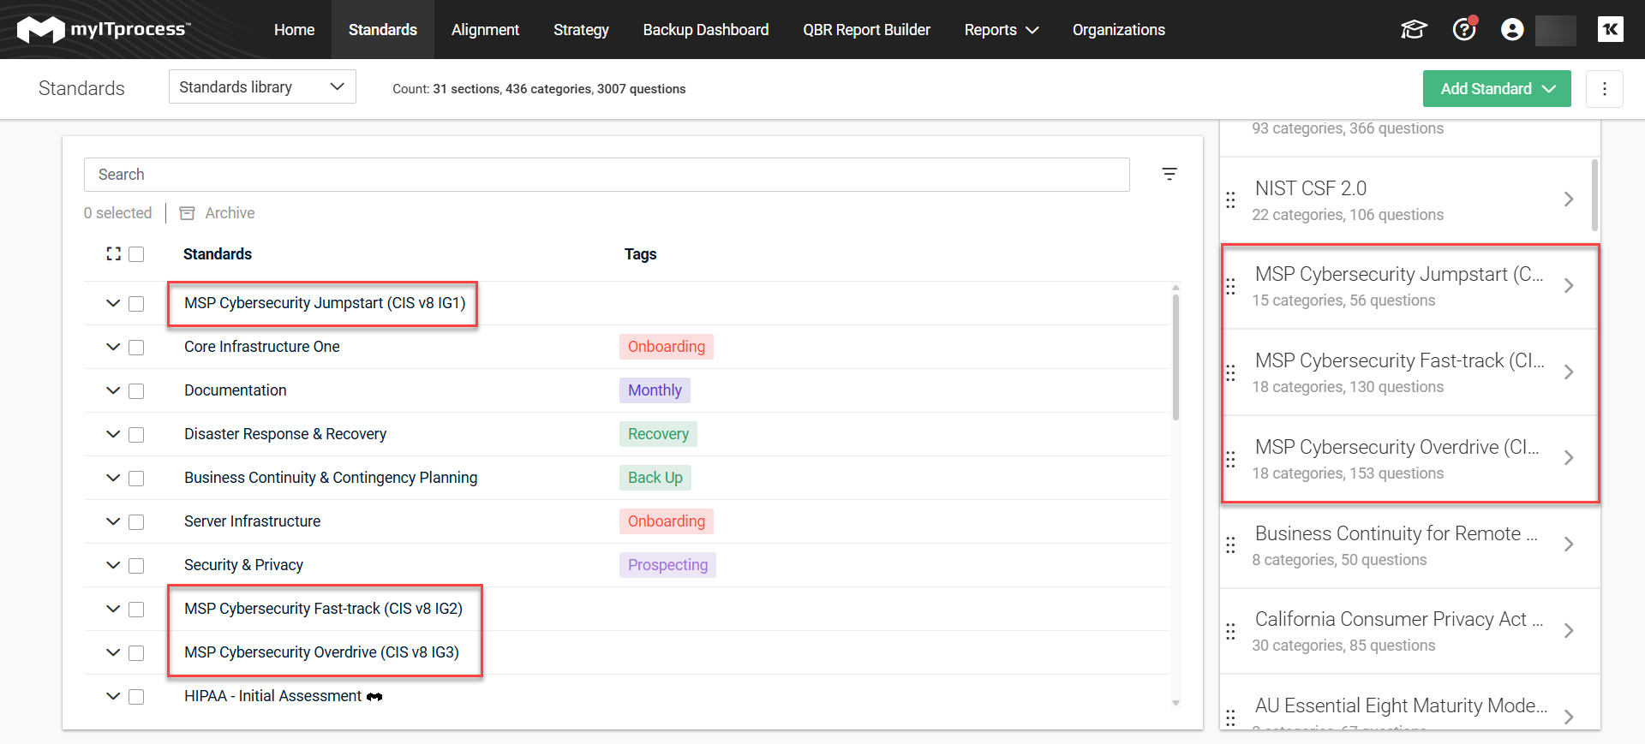Open the graduation cap training icon
1645x744 pixels.
coord(1414,30)
